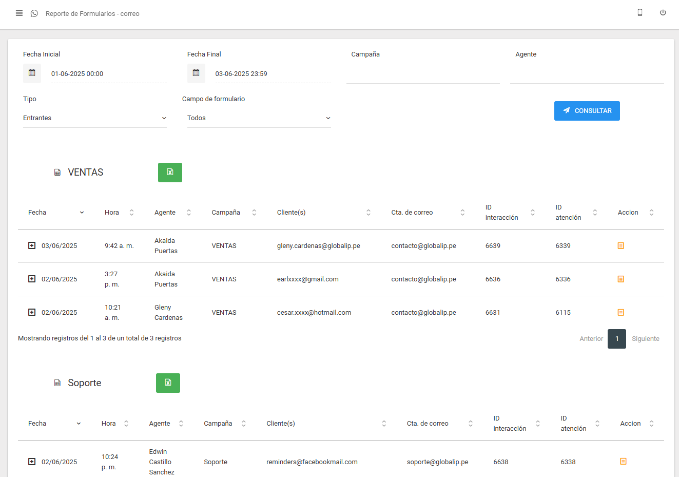
Task: Sort VENTAS table by Agente column
Action: [172, 213]
